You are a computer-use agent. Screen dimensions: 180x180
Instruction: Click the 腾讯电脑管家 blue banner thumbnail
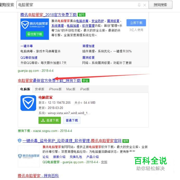pyautogui.click(x=35, y=29)
